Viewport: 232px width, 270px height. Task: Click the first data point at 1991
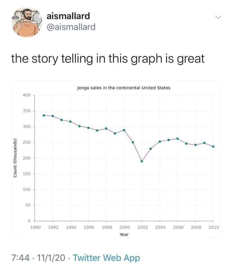43,115
